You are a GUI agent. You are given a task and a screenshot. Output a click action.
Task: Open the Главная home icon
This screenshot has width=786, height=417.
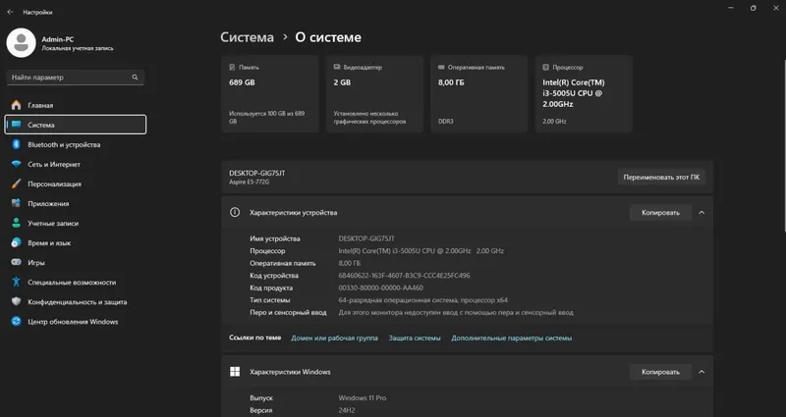(x=17, y=105)
